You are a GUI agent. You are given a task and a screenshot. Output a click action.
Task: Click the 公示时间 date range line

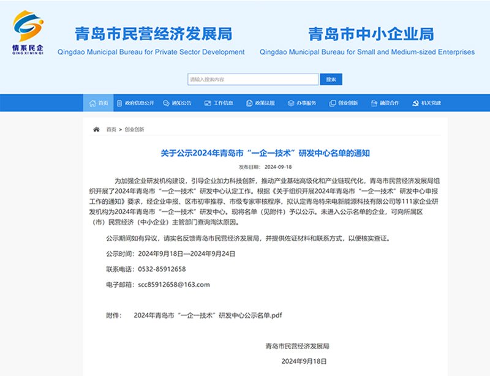tap(171, 254)
